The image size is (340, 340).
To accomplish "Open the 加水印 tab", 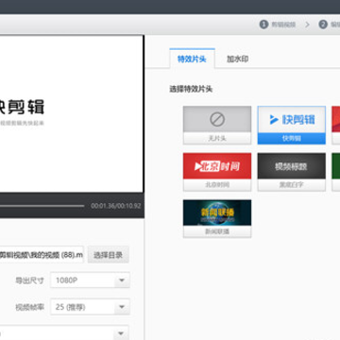I will coord(238,59).
